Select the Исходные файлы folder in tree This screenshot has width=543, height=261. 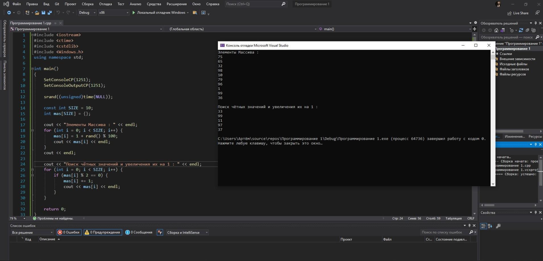(x=513, y=64)
